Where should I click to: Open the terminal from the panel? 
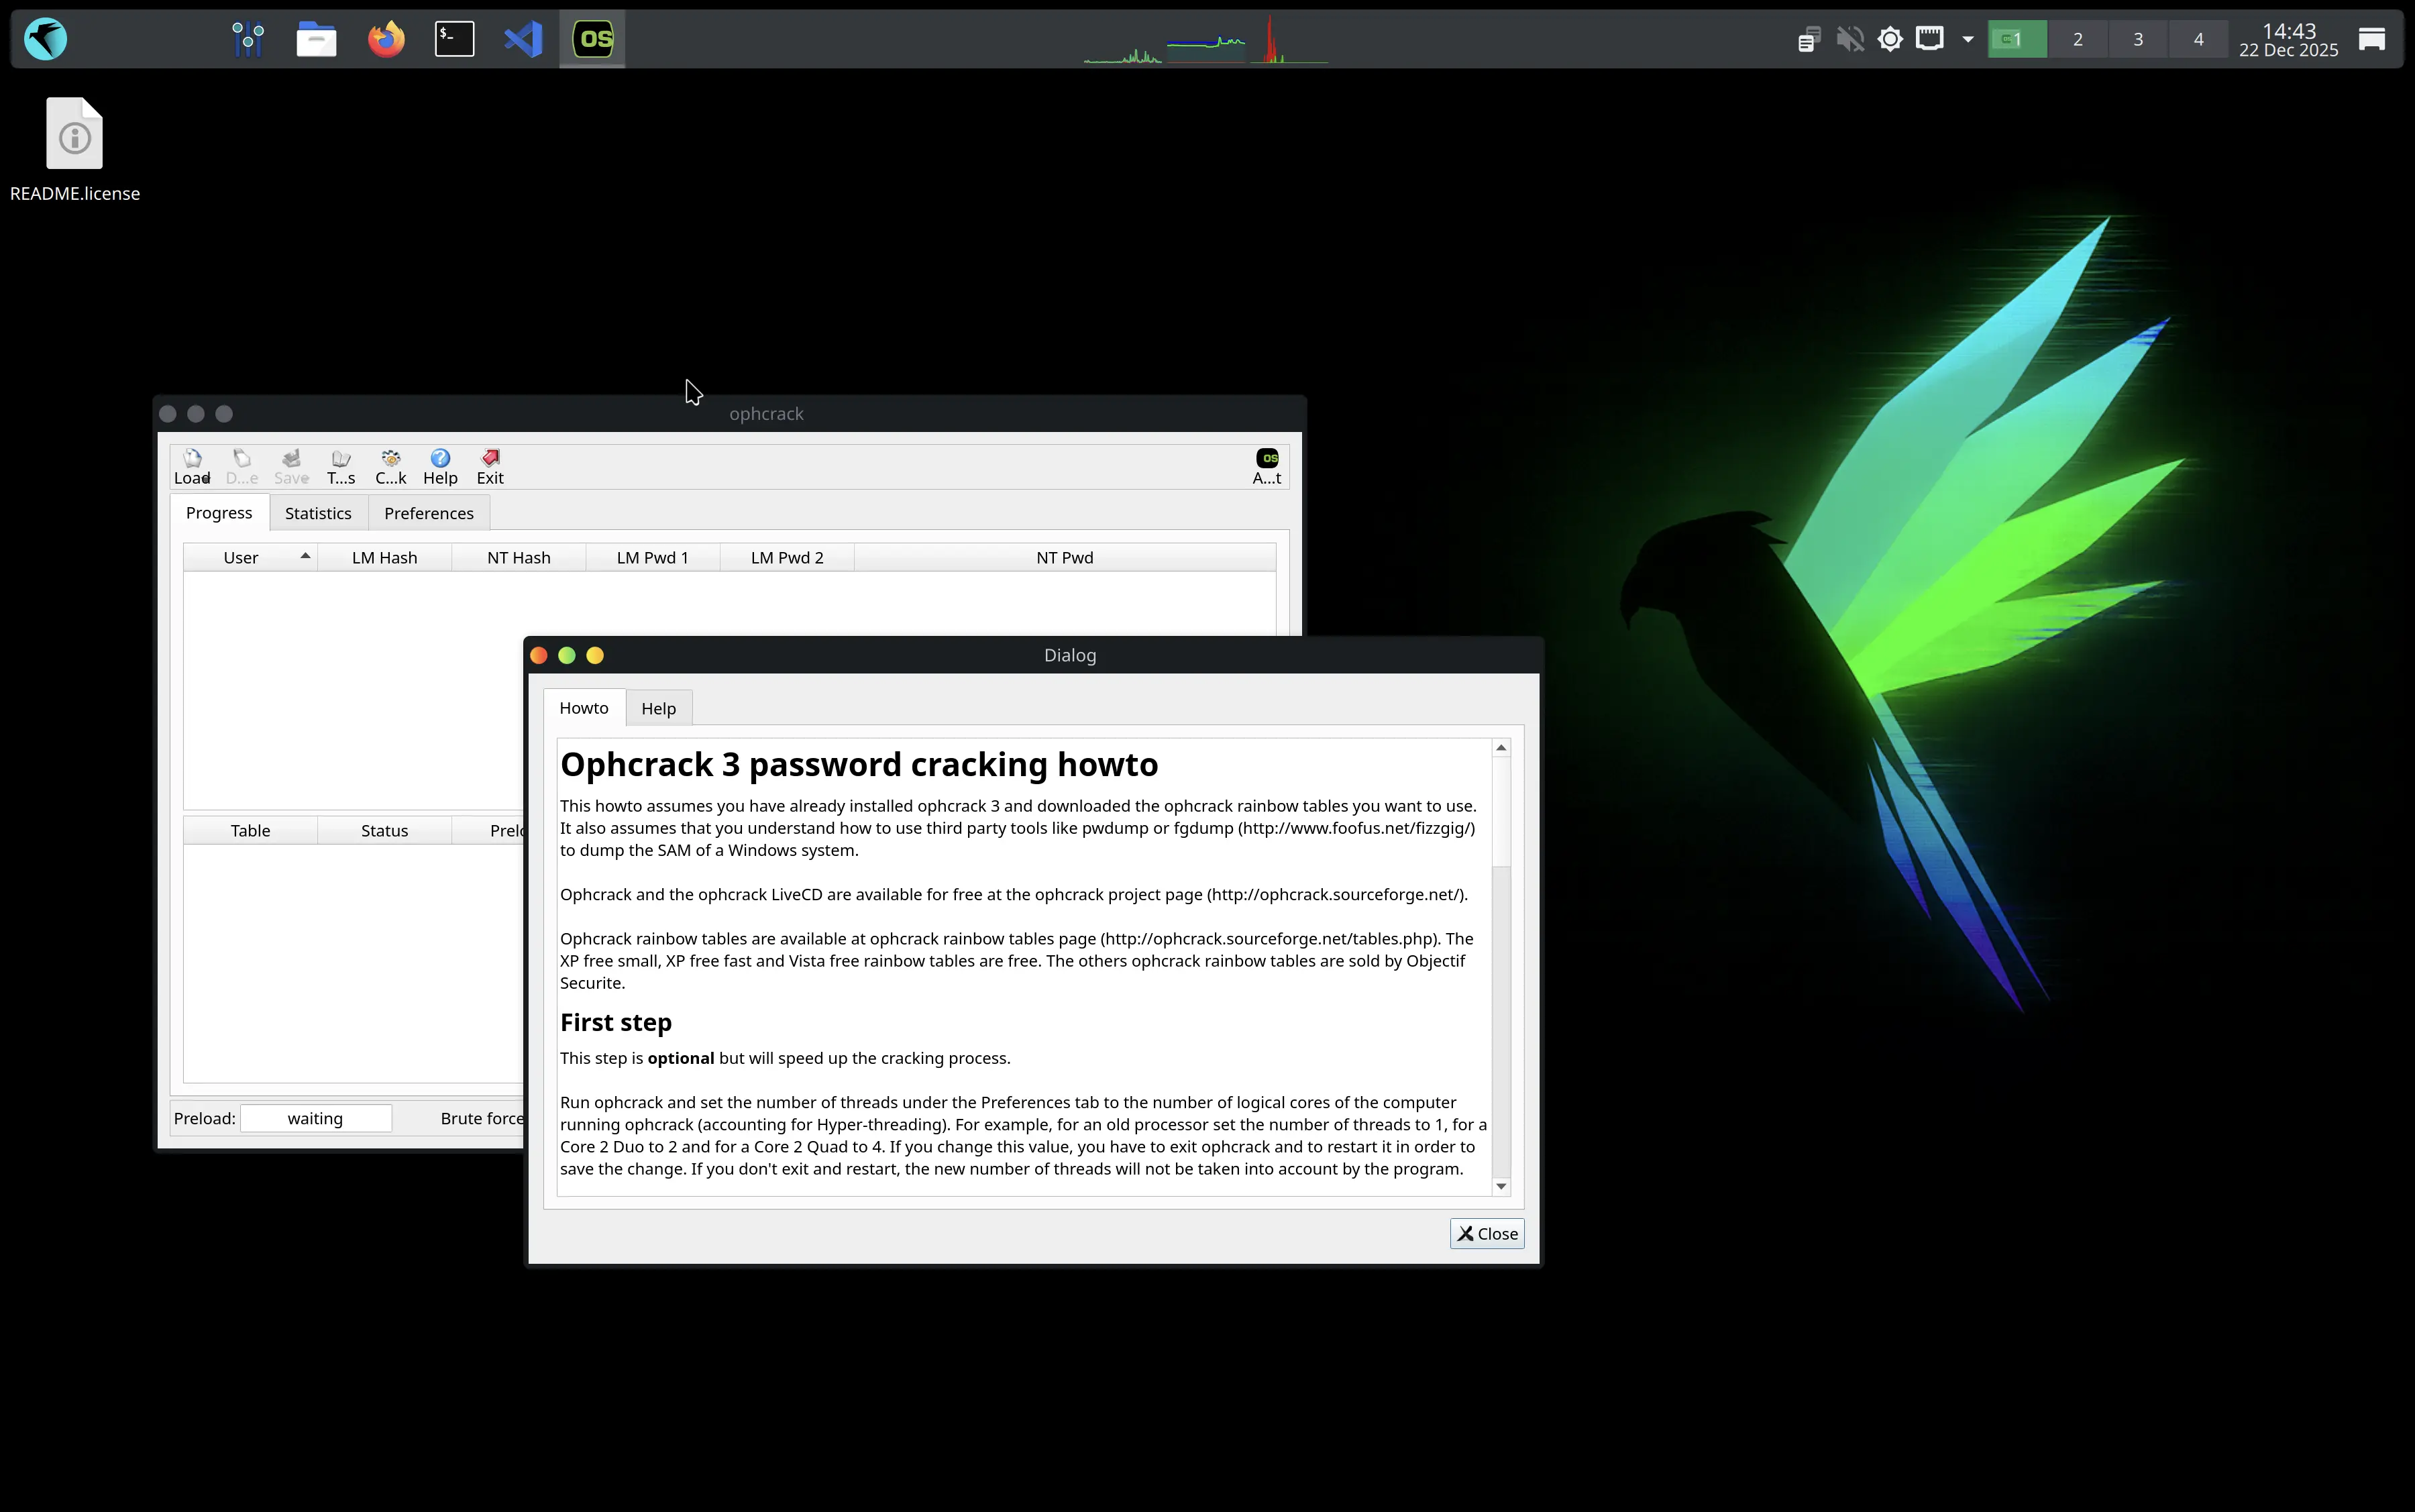[x=454, y=39]
